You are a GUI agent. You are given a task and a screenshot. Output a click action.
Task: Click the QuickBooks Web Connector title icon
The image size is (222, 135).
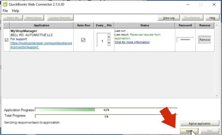(x=5, y=4)
